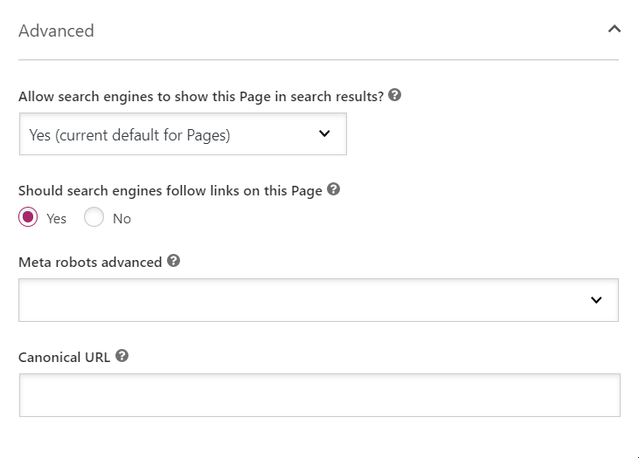The image size is (639, 458).
Task: Click the arrow in the search results dropdown
Action: 324,133
